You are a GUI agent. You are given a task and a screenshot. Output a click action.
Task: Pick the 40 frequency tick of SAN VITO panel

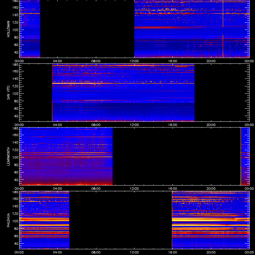pos(17,116)
